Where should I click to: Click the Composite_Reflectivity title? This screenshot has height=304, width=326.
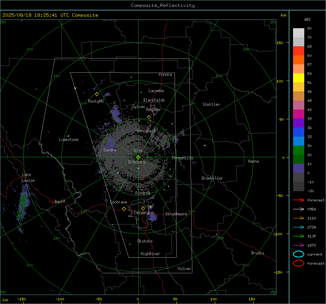[163, 5]
